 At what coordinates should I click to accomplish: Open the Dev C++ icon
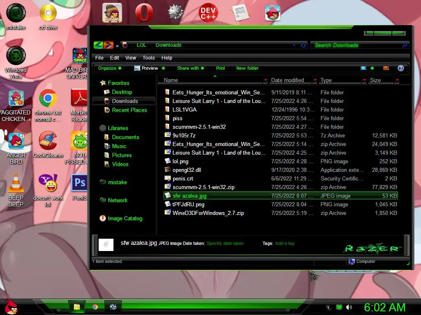click(208, 13)
